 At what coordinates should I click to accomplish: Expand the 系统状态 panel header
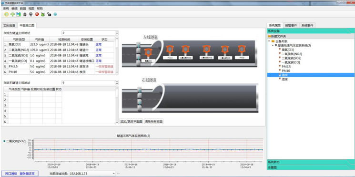311,162
